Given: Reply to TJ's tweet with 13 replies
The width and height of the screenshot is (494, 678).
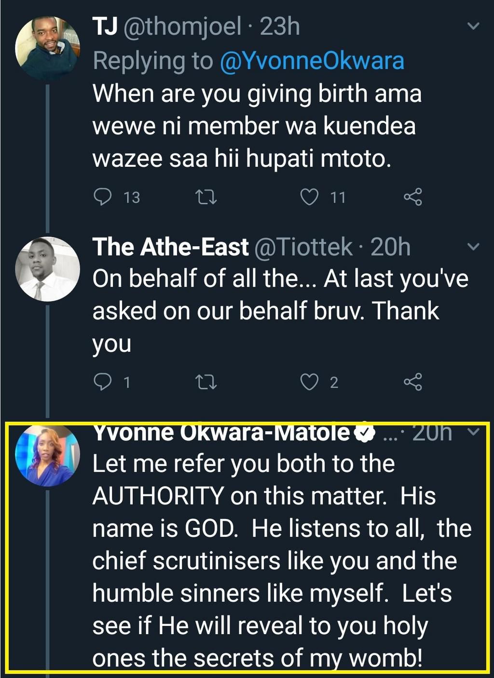Looking at the screenshot, I should (102, 197).
